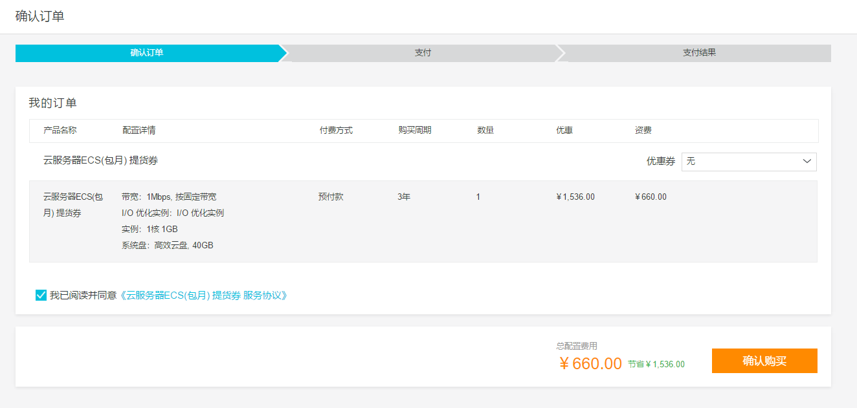Click the 系统盘 高效云盘 40GB configuration line
This screenshot has height=408, width=857.
(167, 246)
